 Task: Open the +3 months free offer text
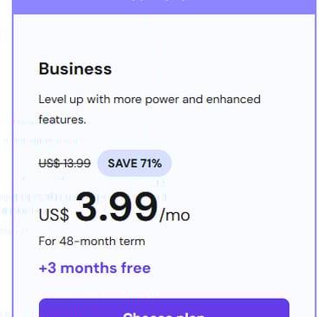tap(94, 268)
